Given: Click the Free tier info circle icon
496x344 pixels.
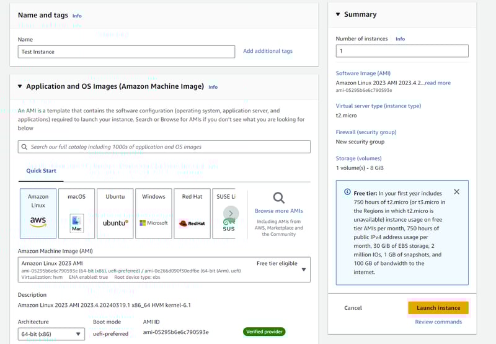Looking at the screenshot, I should [x=347, y=192].
